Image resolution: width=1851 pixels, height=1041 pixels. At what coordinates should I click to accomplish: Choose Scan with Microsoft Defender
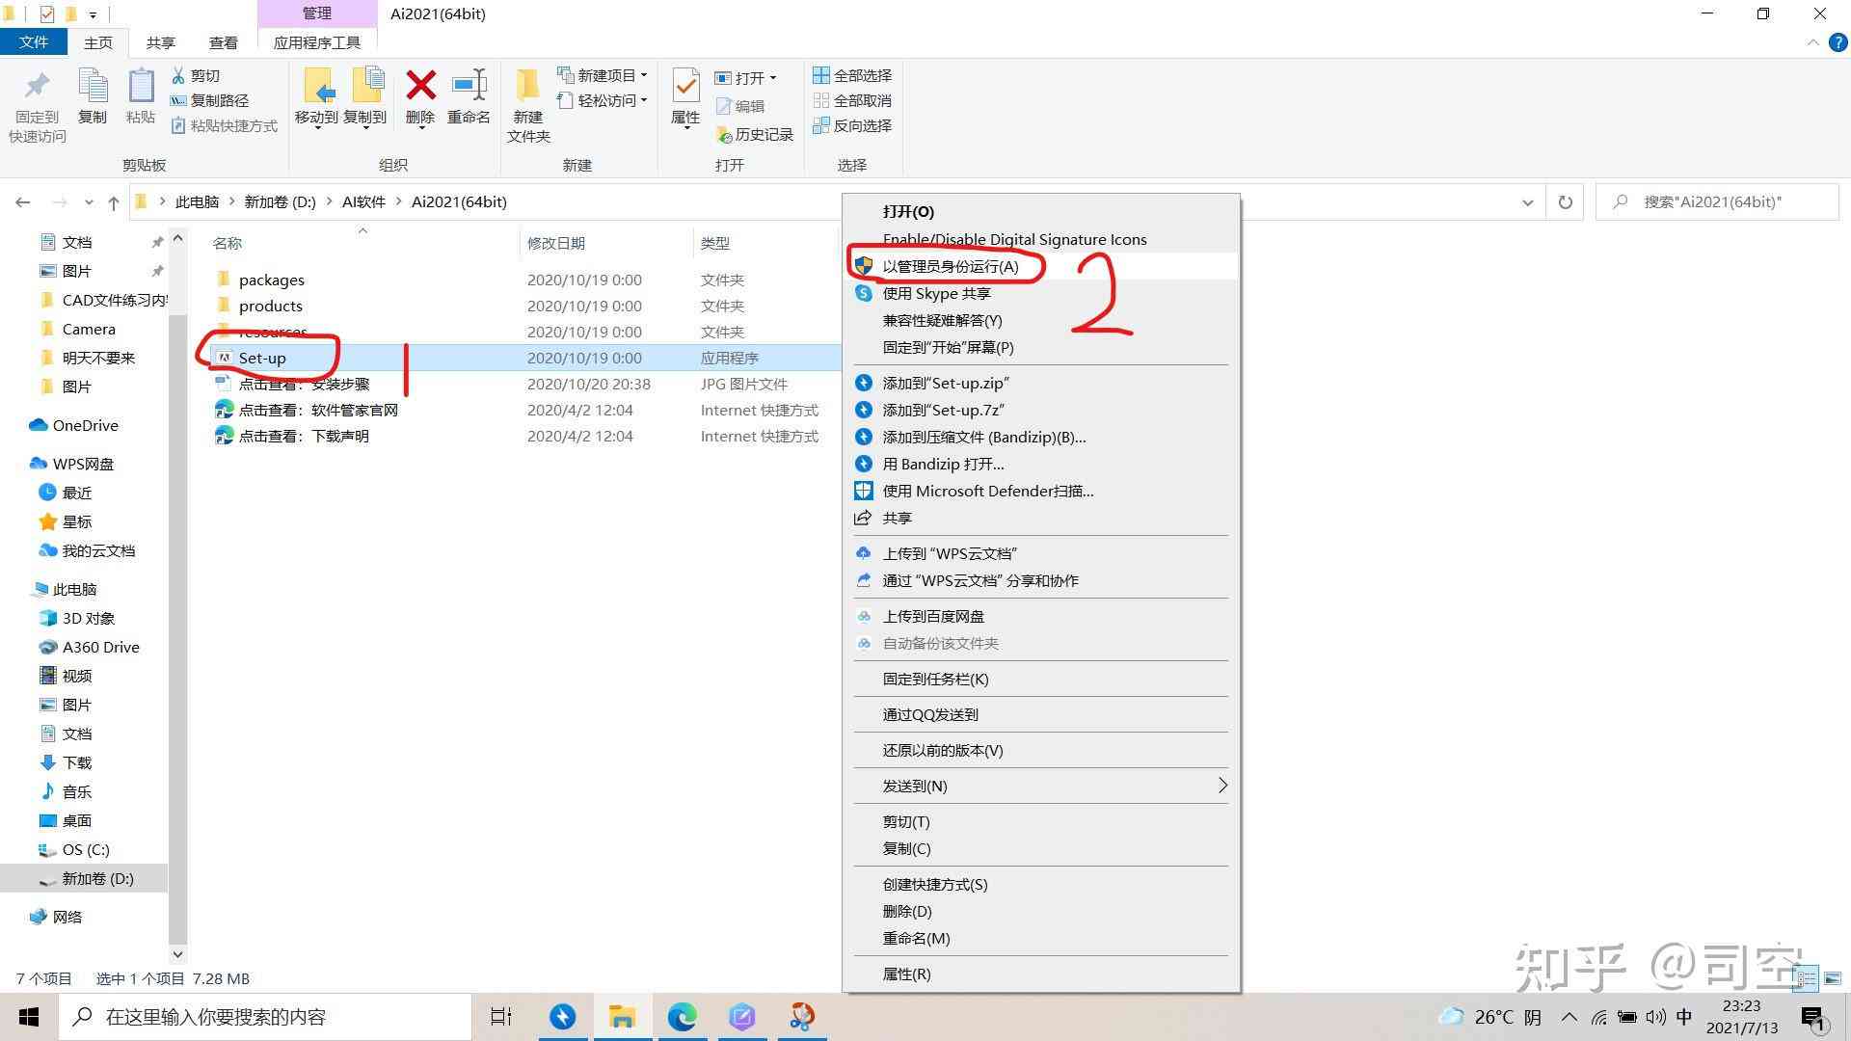tap(1041, 491)
